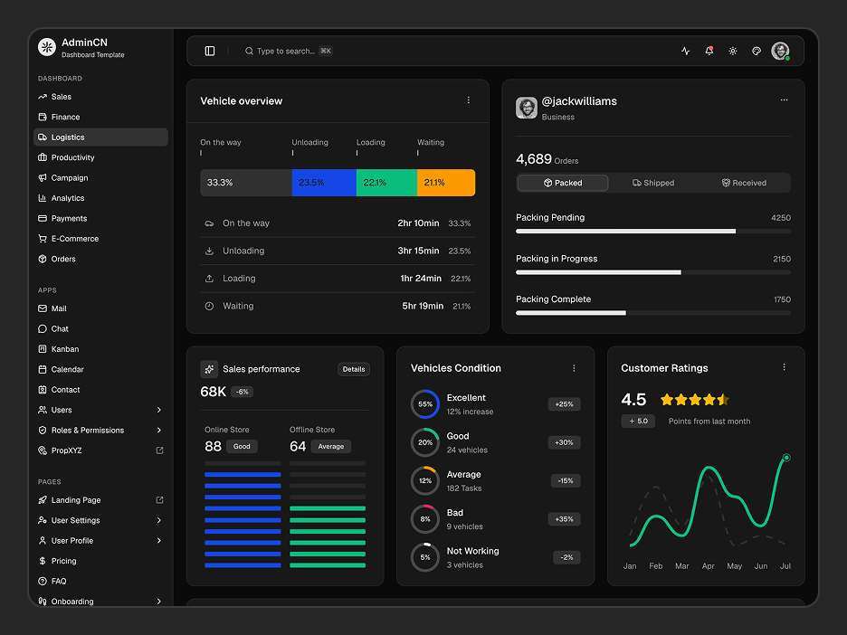847x635 pixels.
Task: Click the Calendar icon
Action: coord(43,369)
